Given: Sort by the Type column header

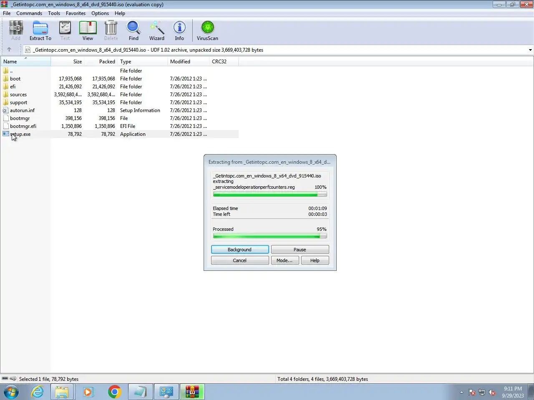Looking at the screenshot, I should click(x=142, y=61).
